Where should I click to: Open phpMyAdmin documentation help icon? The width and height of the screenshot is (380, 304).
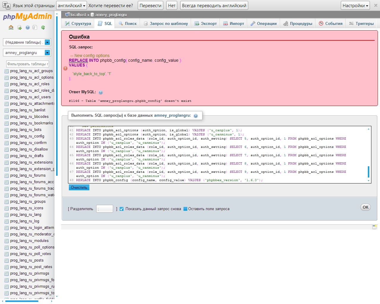(28, 28)
